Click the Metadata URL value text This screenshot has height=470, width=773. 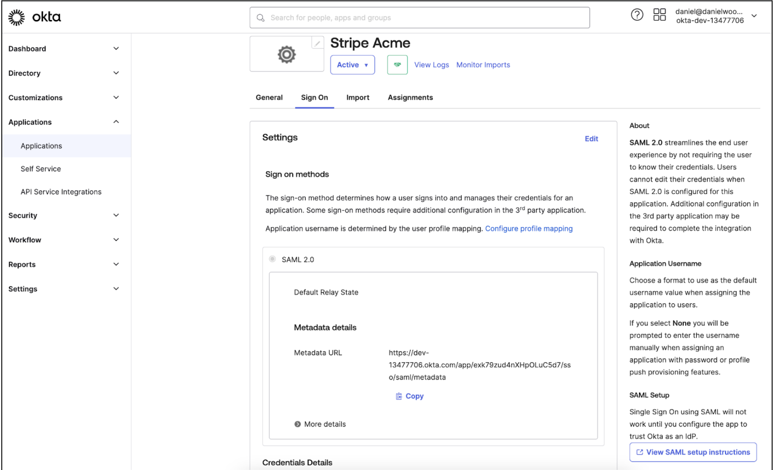[x=480, y=365]
